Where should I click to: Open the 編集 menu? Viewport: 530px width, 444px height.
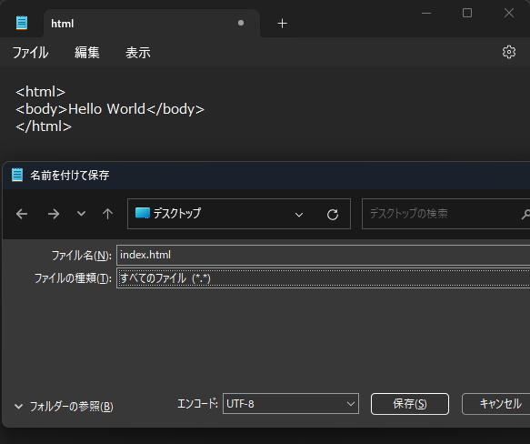87,53
